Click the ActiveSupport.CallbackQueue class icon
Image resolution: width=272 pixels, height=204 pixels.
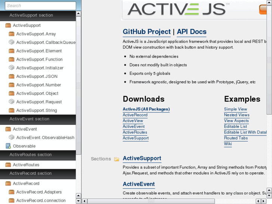(x=12, y=42)
